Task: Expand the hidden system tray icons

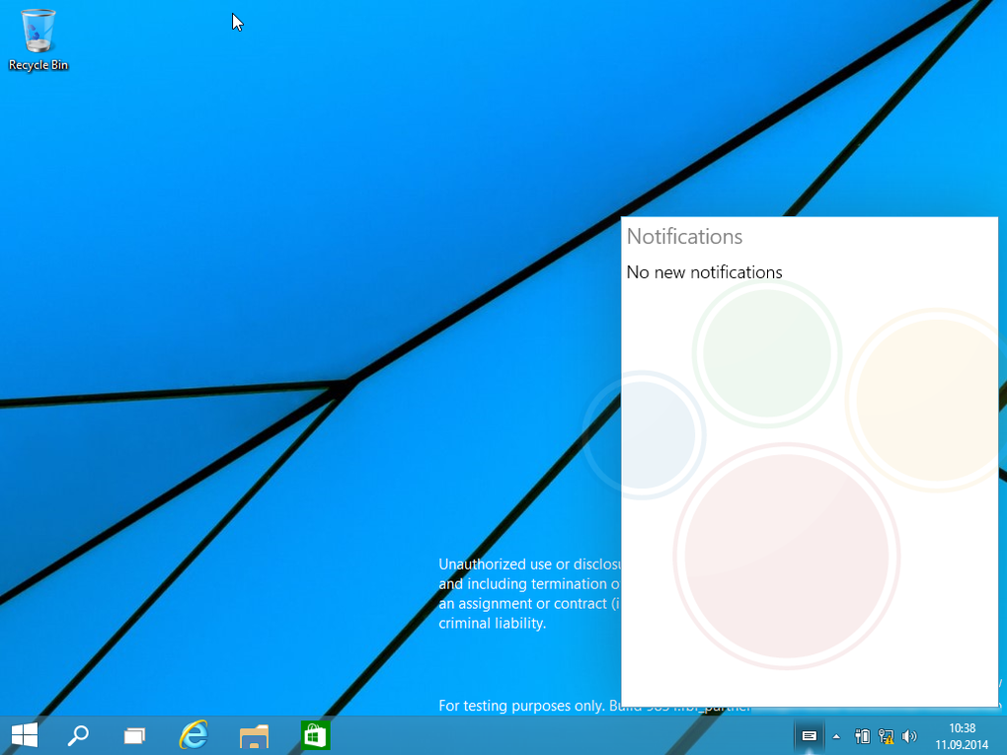Action: coord(835,736)
